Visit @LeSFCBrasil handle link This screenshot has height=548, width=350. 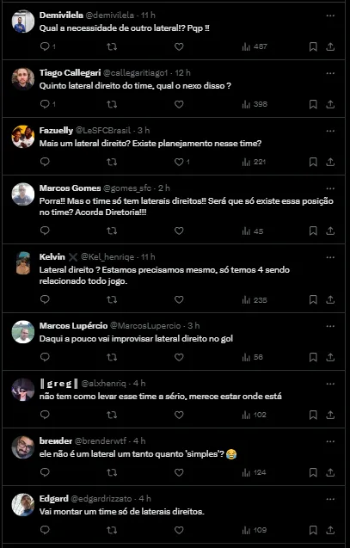click(x=103, y=131)
